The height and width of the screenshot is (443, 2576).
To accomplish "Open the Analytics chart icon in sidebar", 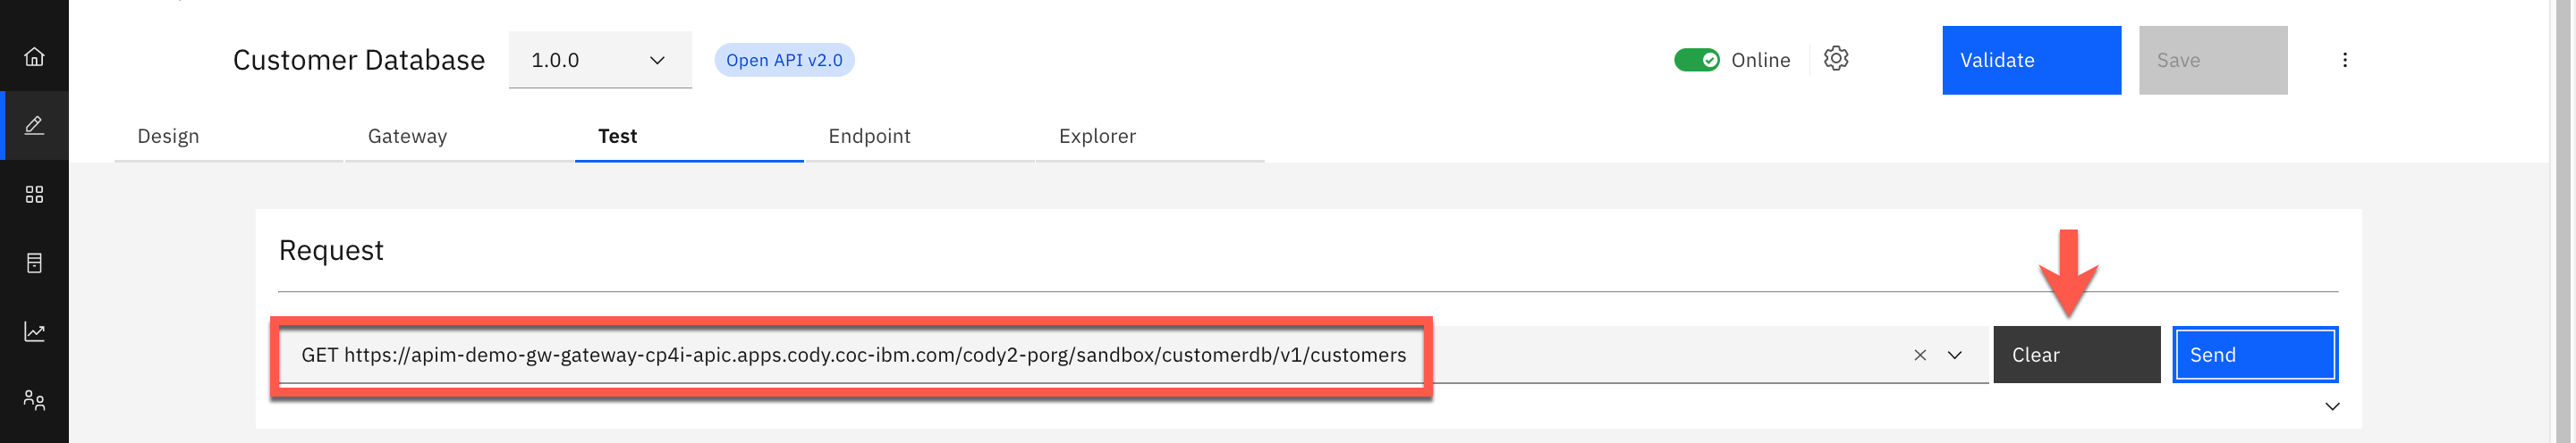I will pyautogui.click(x=34, y=332).
